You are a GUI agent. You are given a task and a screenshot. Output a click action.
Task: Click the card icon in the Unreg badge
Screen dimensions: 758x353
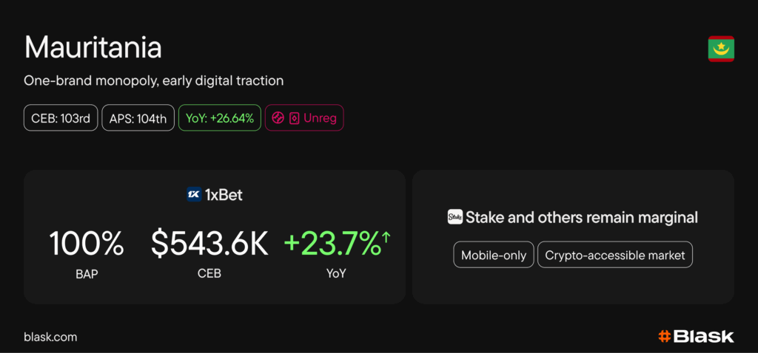294,118
